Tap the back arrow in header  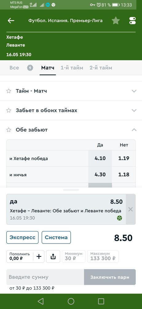[x=11, y=20]
